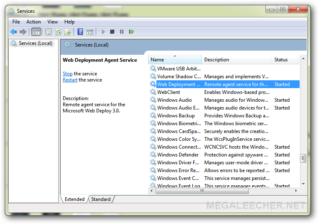Click Started status in Windows Error Re... row

pos(282,170)
